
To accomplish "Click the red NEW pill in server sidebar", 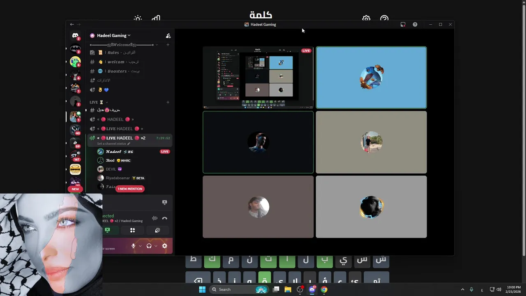I will [x=75, y=189].
